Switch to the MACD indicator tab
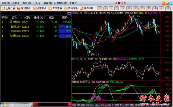 108,105
